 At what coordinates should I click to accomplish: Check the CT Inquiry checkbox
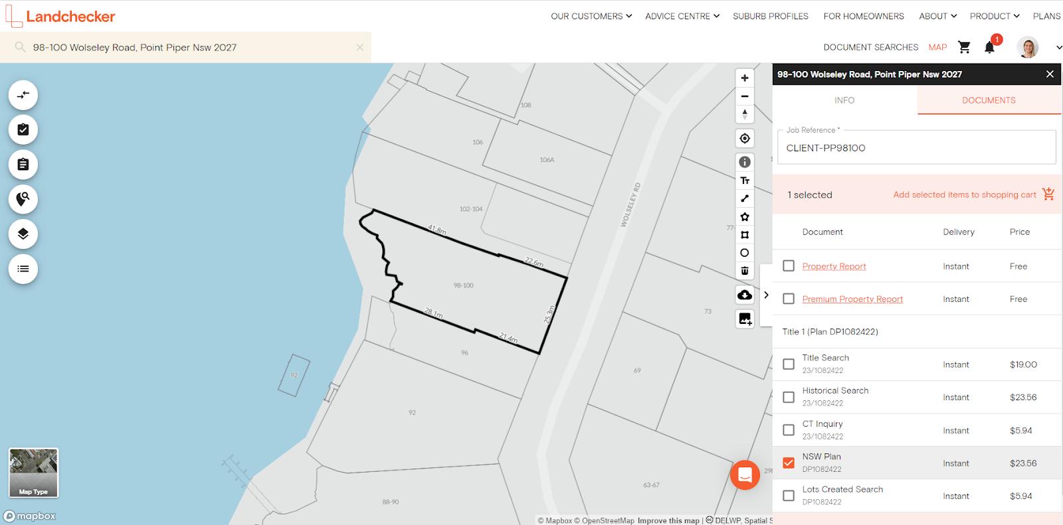coord(789,430)
